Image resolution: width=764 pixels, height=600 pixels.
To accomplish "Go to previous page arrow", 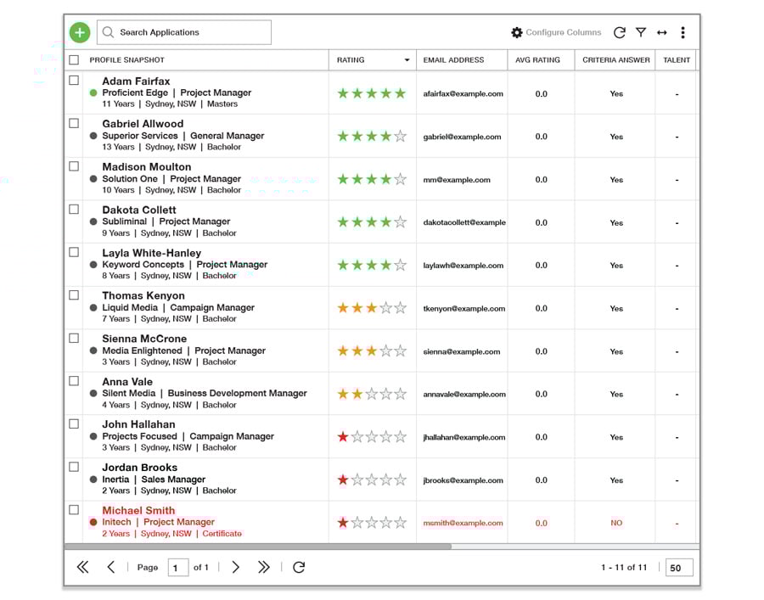I will pyautogui.click(x=111, y=567).
